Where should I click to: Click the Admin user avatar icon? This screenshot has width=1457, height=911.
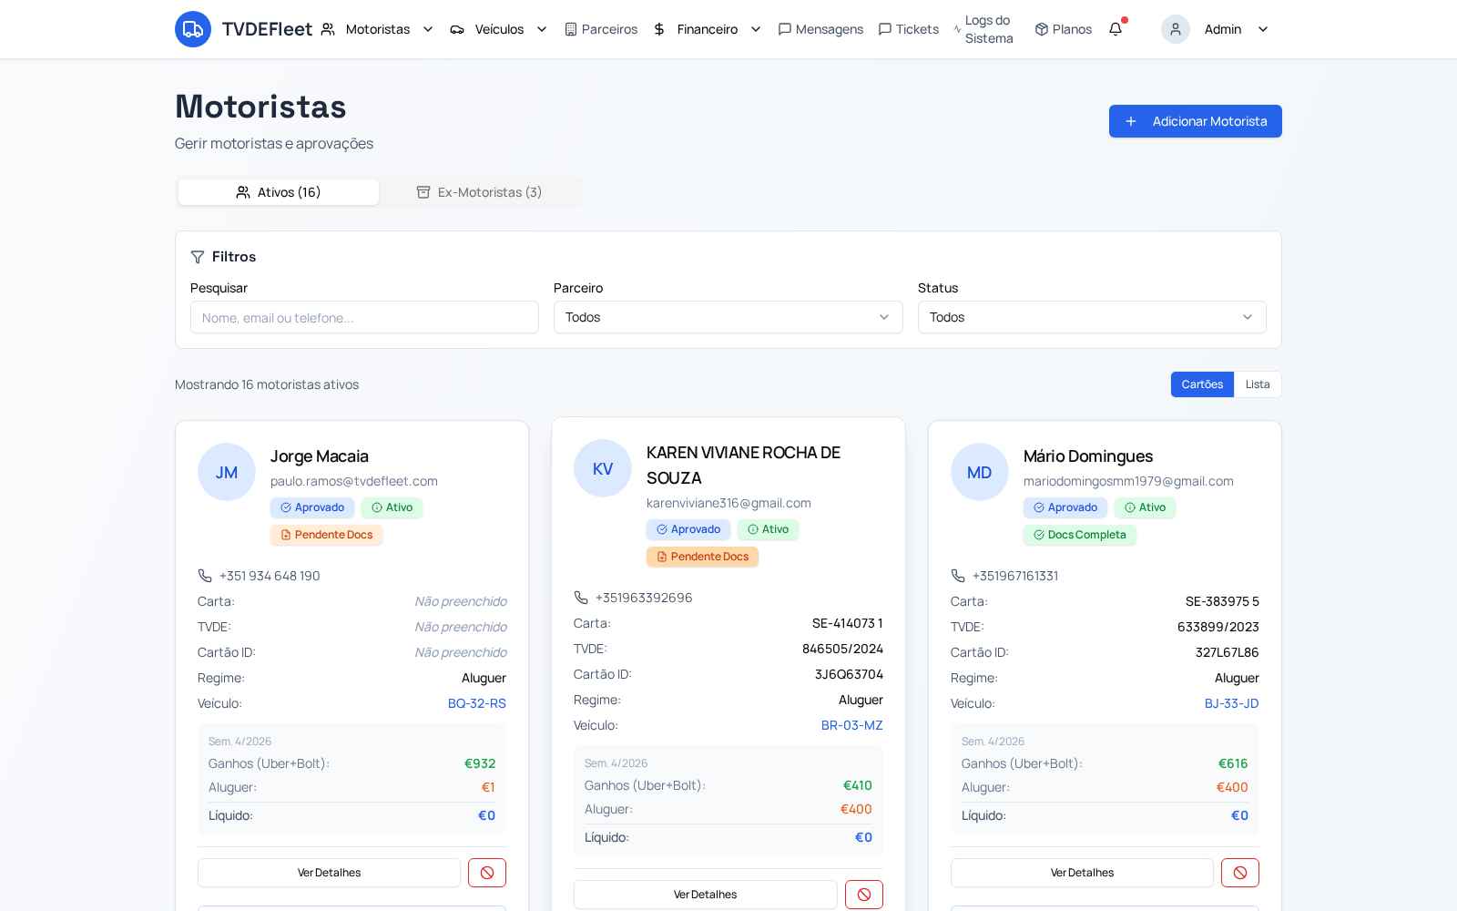(1176, 29)
